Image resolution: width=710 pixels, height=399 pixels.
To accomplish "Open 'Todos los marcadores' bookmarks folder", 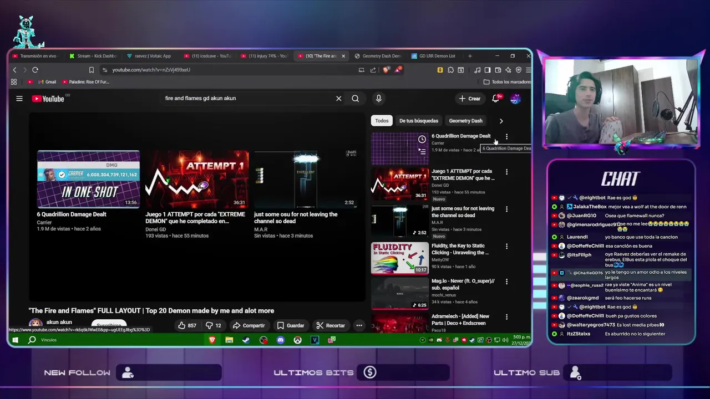I will [507, 82].
